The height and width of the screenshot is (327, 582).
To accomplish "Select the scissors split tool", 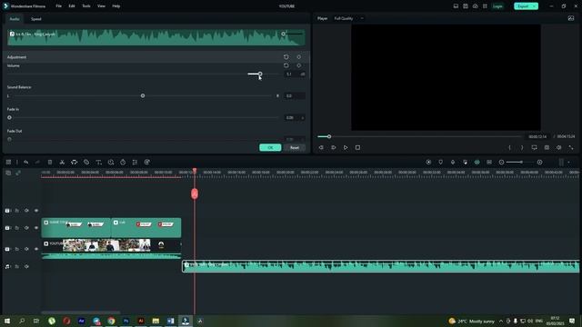I will (62, 162).
